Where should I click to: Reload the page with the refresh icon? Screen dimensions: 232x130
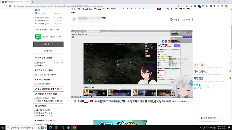10,6
